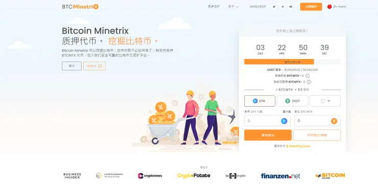Click the info icon beside stakeable BTCMTX

[309, 82]
